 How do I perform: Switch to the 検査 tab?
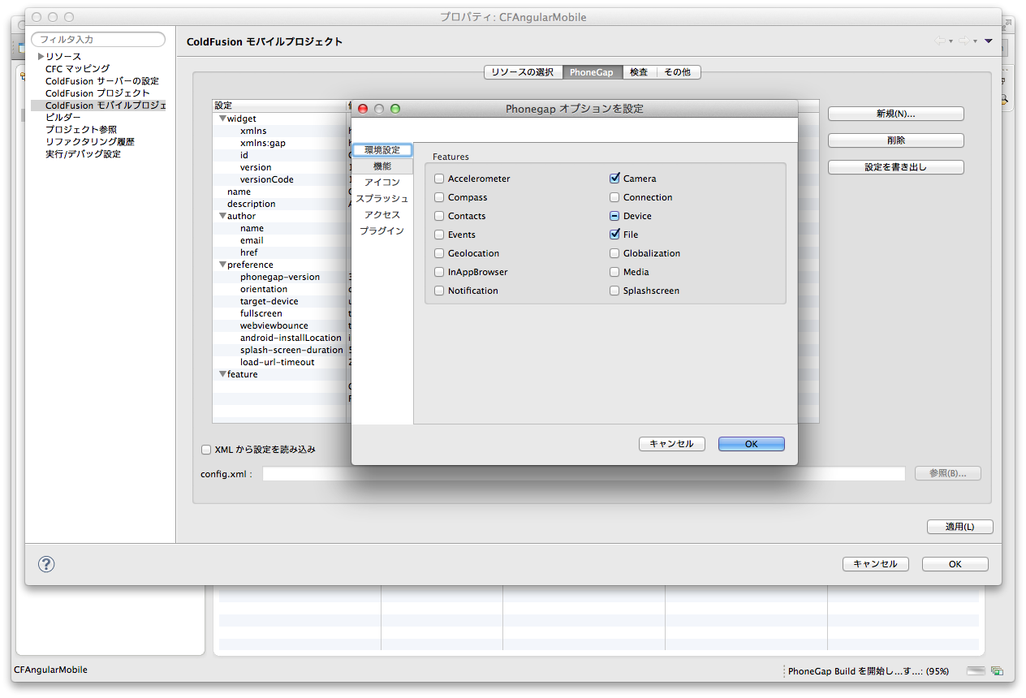coord(639,72)
